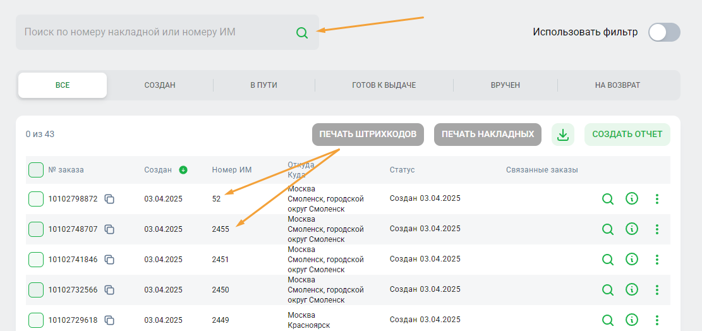The height and width of the screenshot is (331, 702).
Task: Open info icon for order 10102798872
Action: point(631,199)
